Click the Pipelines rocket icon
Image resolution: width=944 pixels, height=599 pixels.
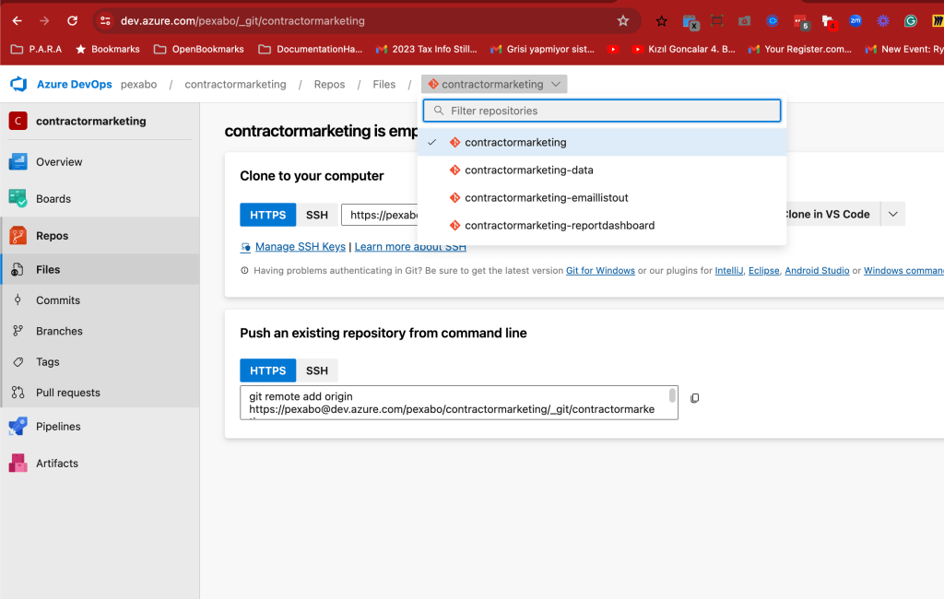[18, 427]
